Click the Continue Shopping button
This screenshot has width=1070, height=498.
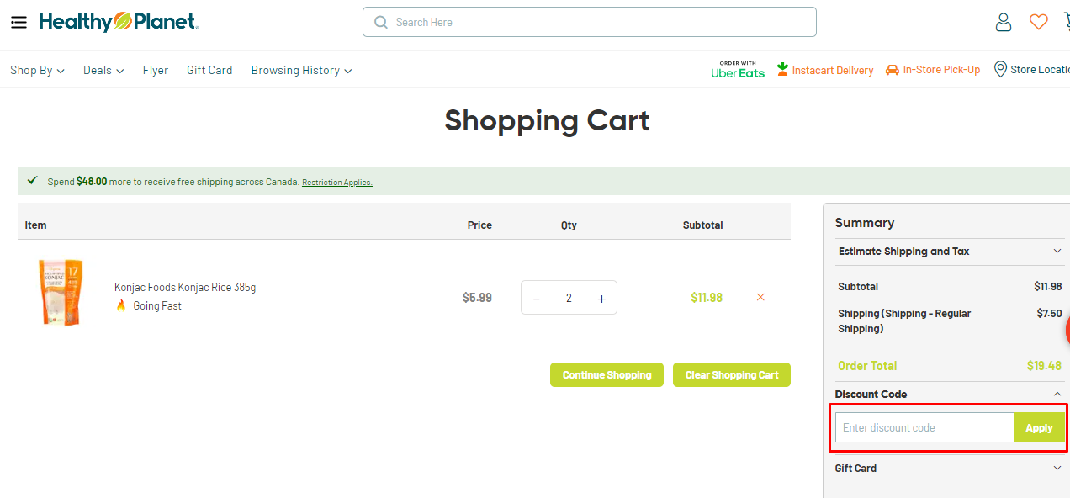[x=607, y=374]
